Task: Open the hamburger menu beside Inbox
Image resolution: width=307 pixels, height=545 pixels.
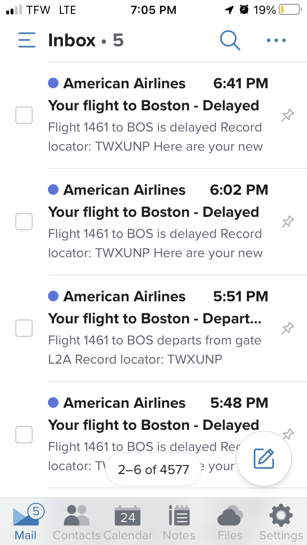Action: coord(27,40)
